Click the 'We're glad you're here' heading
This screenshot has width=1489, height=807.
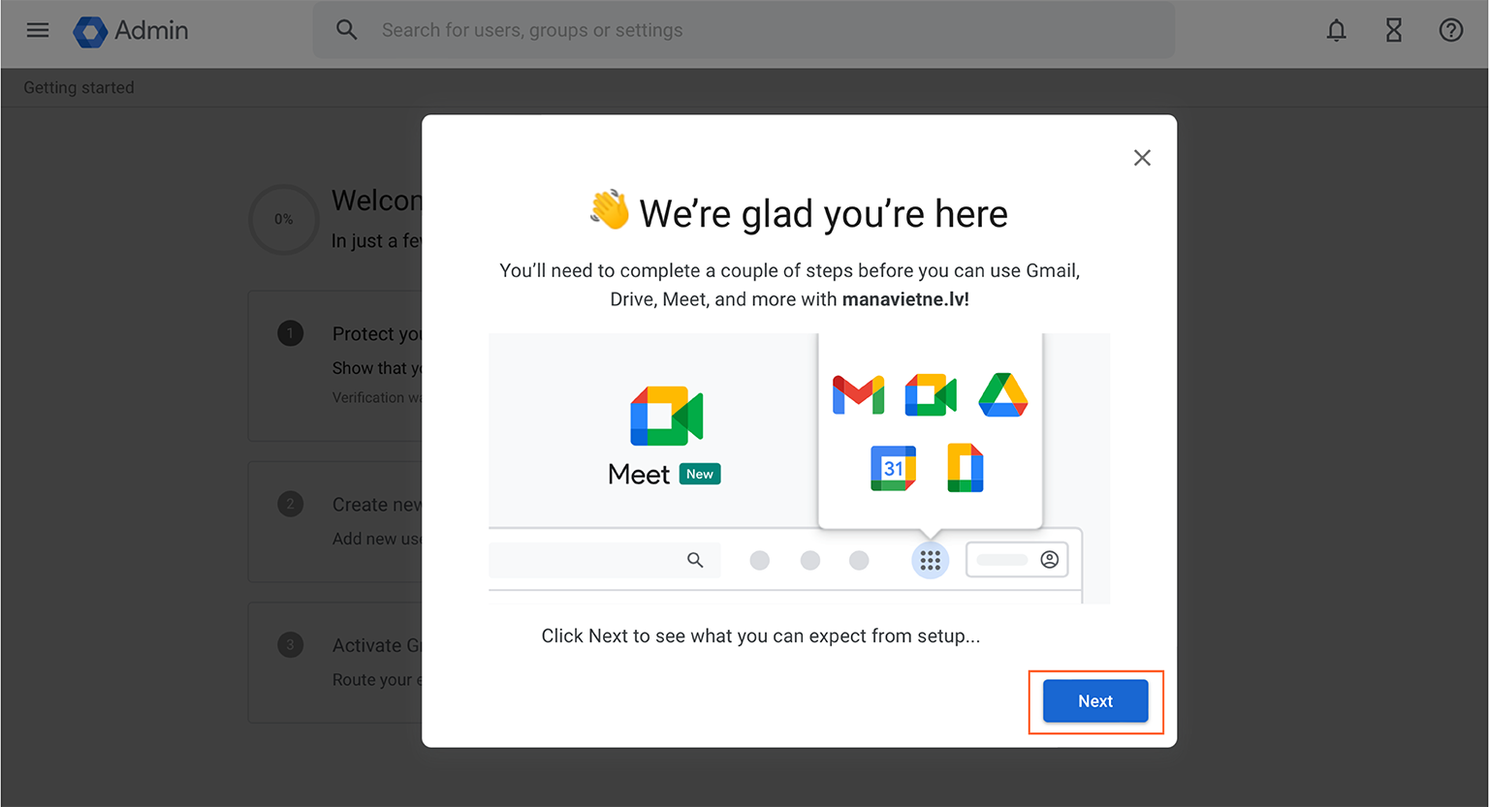[x=824, y=214]
